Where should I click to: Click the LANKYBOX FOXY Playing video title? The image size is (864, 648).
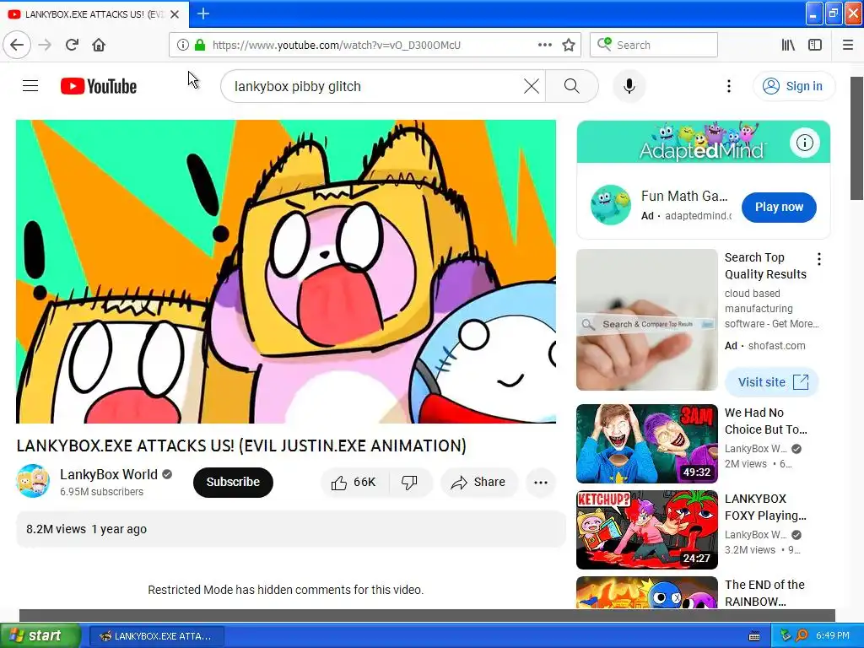765,507
